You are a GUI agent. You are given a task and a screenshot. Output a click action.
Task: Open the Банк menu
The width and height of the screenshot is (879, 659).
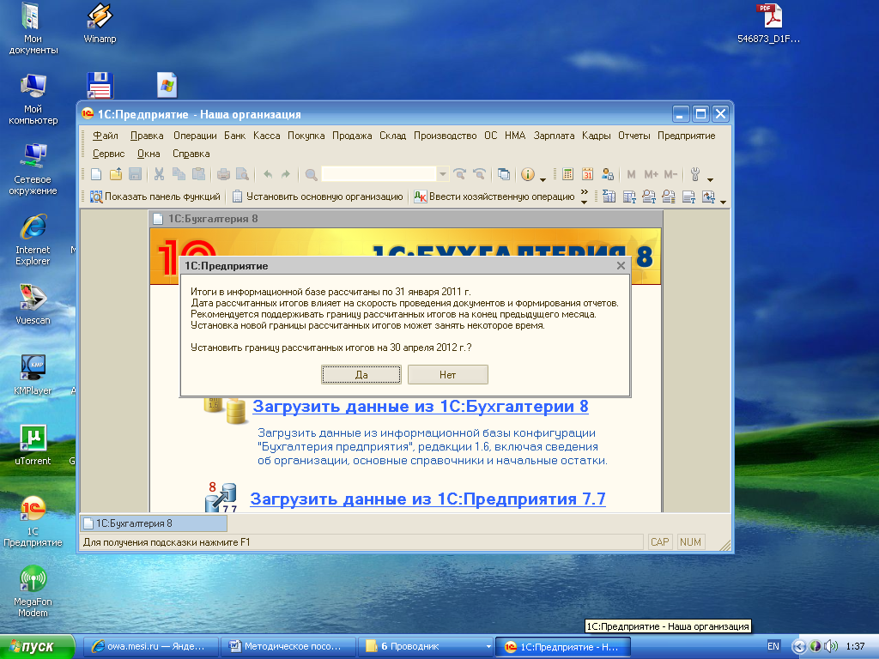pos(234,136)
